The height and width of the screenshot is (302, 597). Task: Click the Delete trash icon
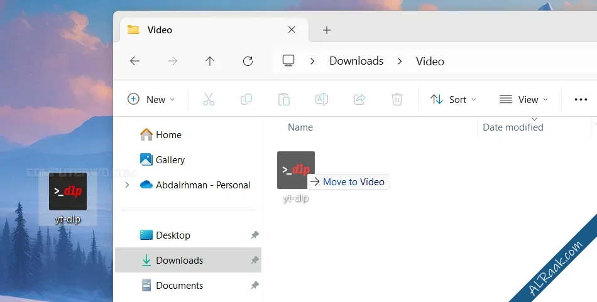coord(397,99)
